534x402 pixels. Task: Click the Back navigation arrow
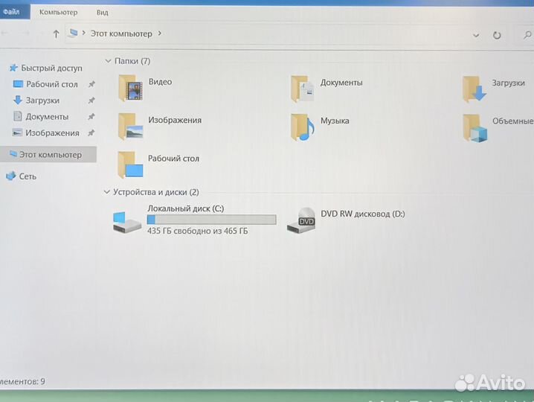point(4,33)
